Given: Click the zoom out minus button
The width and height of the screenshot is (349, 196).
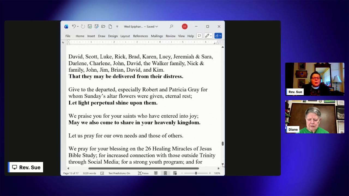Looking at the screenshot, I should 182,173.
